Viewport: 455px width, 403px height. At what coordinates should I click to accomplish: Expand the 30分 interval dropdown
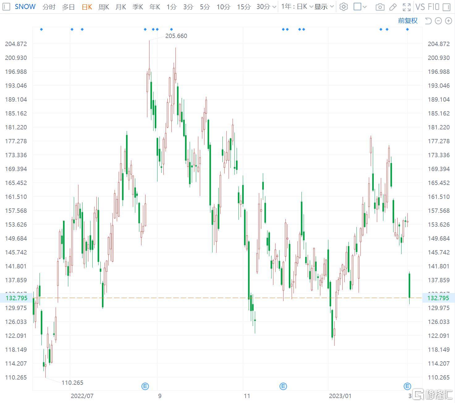[x=266, y=7]
